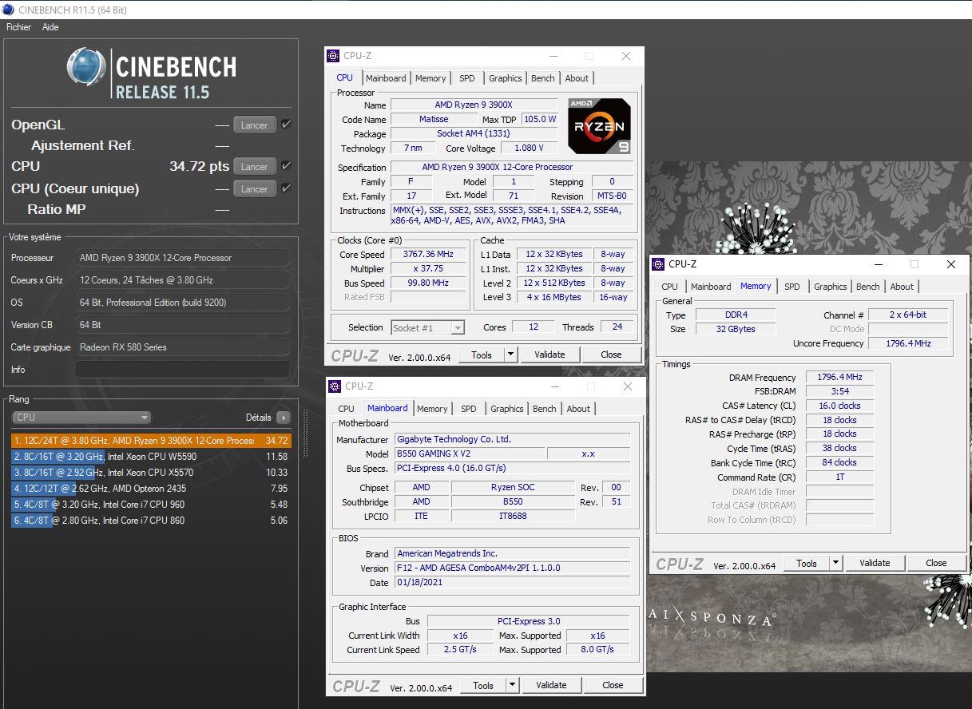
Task: Switch to About tab in Mainboard CPU-Z window
Action: pyautogui.click(x=578, y=409)
